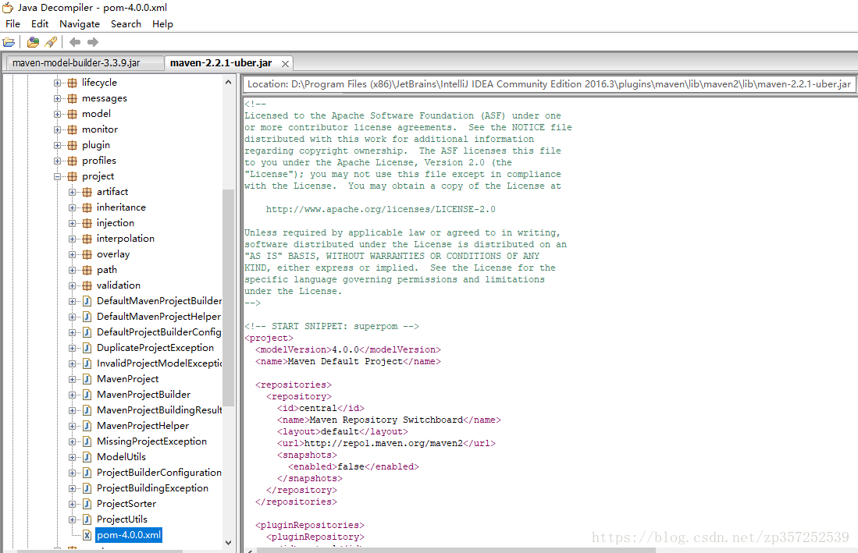Select the MissingProjectException tree item
This screenshot has height=553, width=858.
tap(151, 441)
